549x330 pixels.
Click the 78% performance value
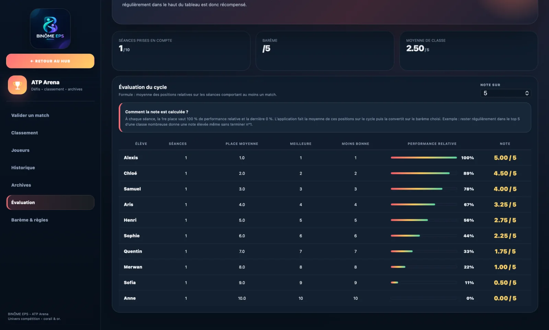tap(469, 189)
